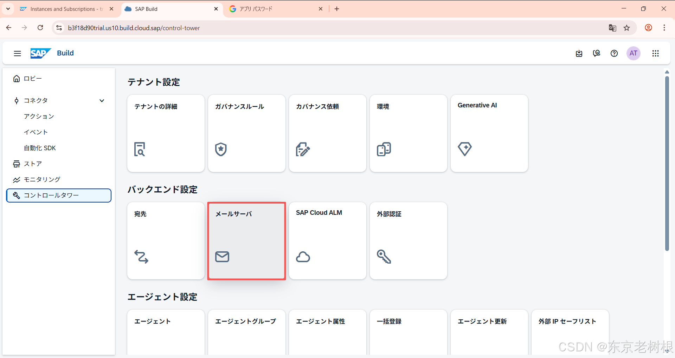The image size is (675, 358).
Task: Open the product switcher grid icon
Action: click(655, 53)
